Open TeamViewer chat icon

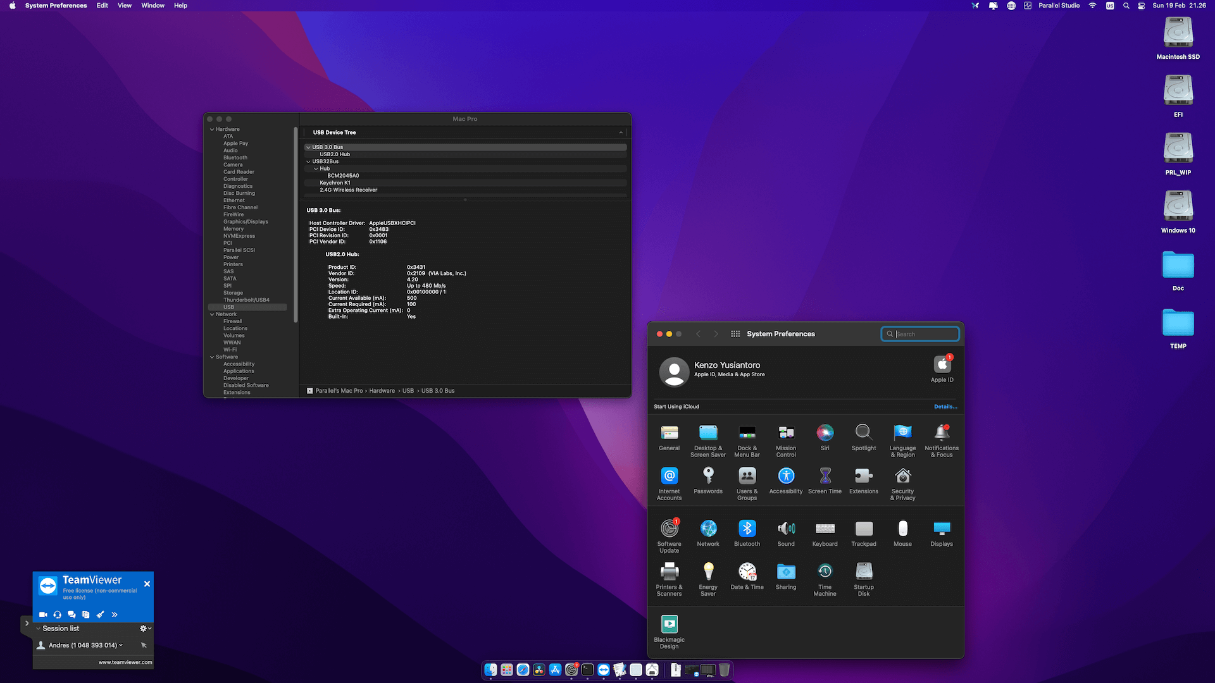tap(72, 615)
